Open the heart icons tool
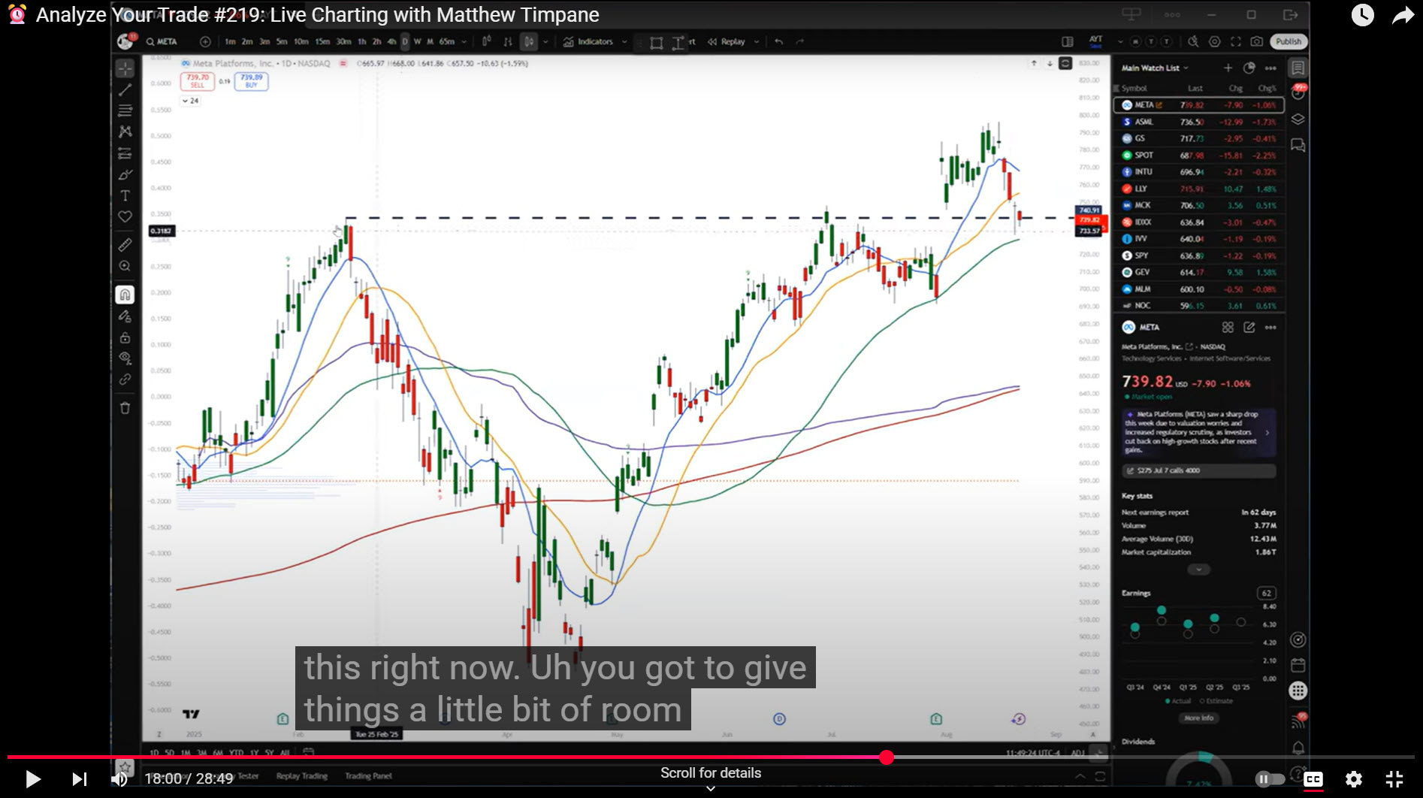 click(x=125, y=216)
